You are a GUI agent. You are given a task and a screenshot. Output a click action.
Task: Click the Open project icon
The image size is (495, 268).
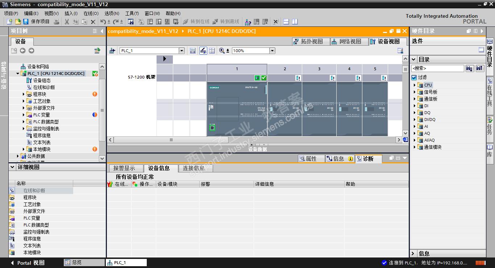click(17, 22)
